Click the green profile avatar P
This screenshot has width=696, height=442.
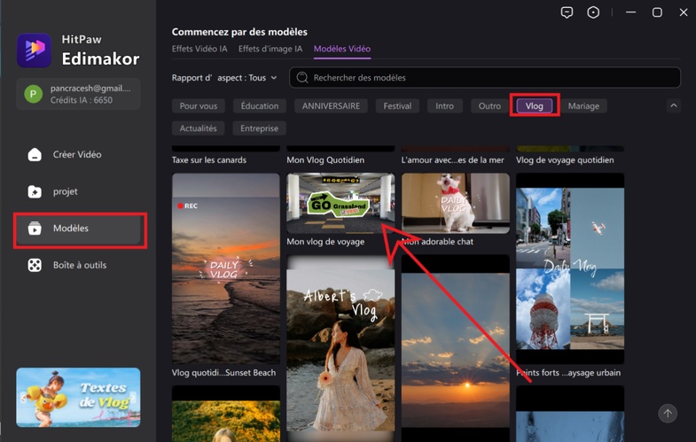tap(34, 94)
